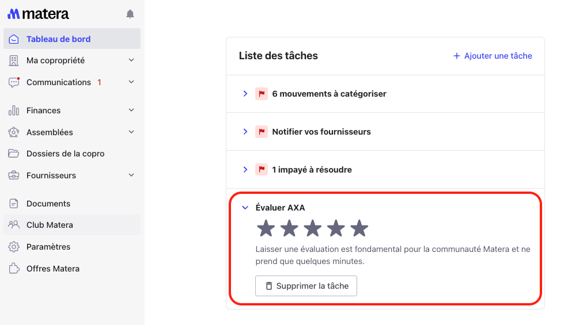Collapse the Évaluer AXA task

(245, 208)
